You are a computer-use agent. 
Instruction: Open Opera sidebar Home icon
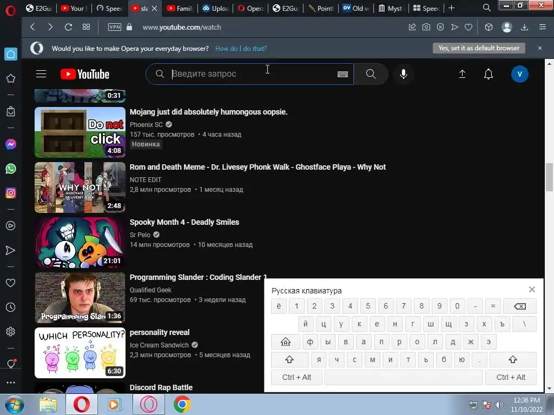click(x=11, y=54)
